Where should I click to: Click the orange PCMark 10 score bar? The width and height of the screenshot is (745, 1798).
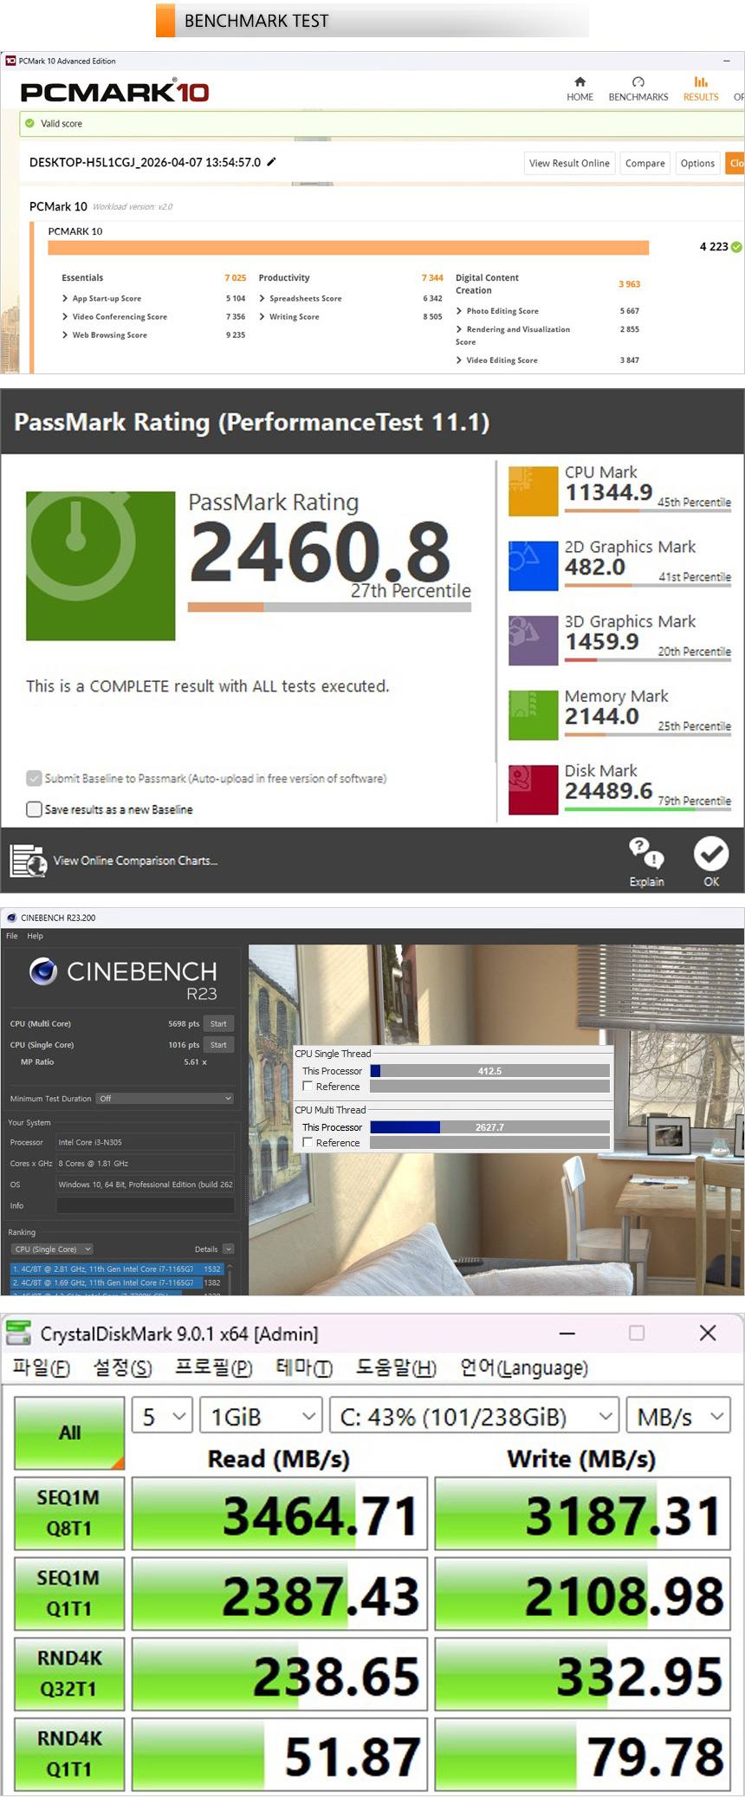(x=348, y=248)
